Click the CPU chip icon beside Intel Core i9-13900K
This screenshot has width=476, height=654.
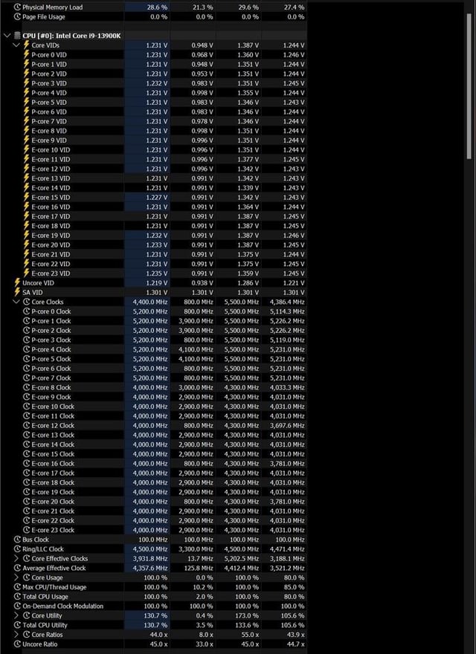[18, 36]
